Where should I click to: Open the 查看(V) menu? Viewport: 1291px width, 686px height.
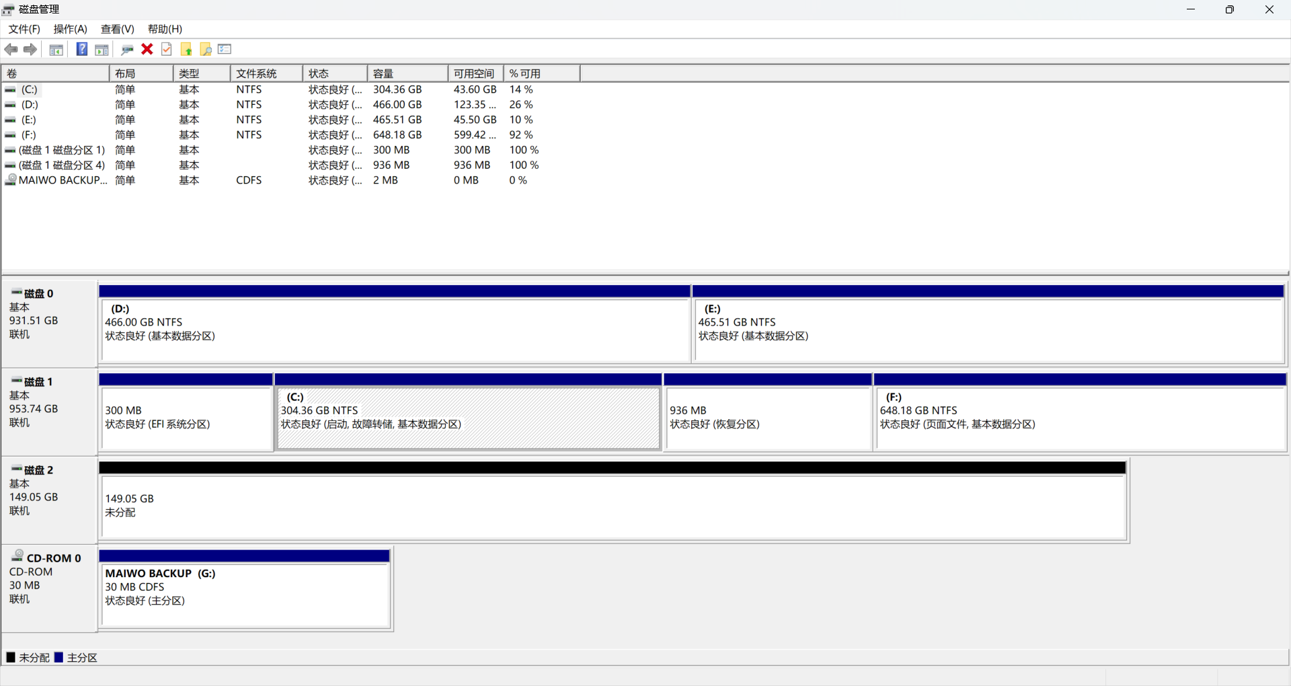118,29
